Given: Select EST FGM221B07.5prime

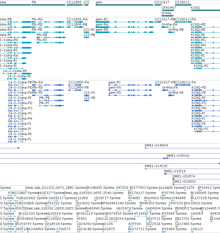Looking at the screenshot, I should pos(23,193).
